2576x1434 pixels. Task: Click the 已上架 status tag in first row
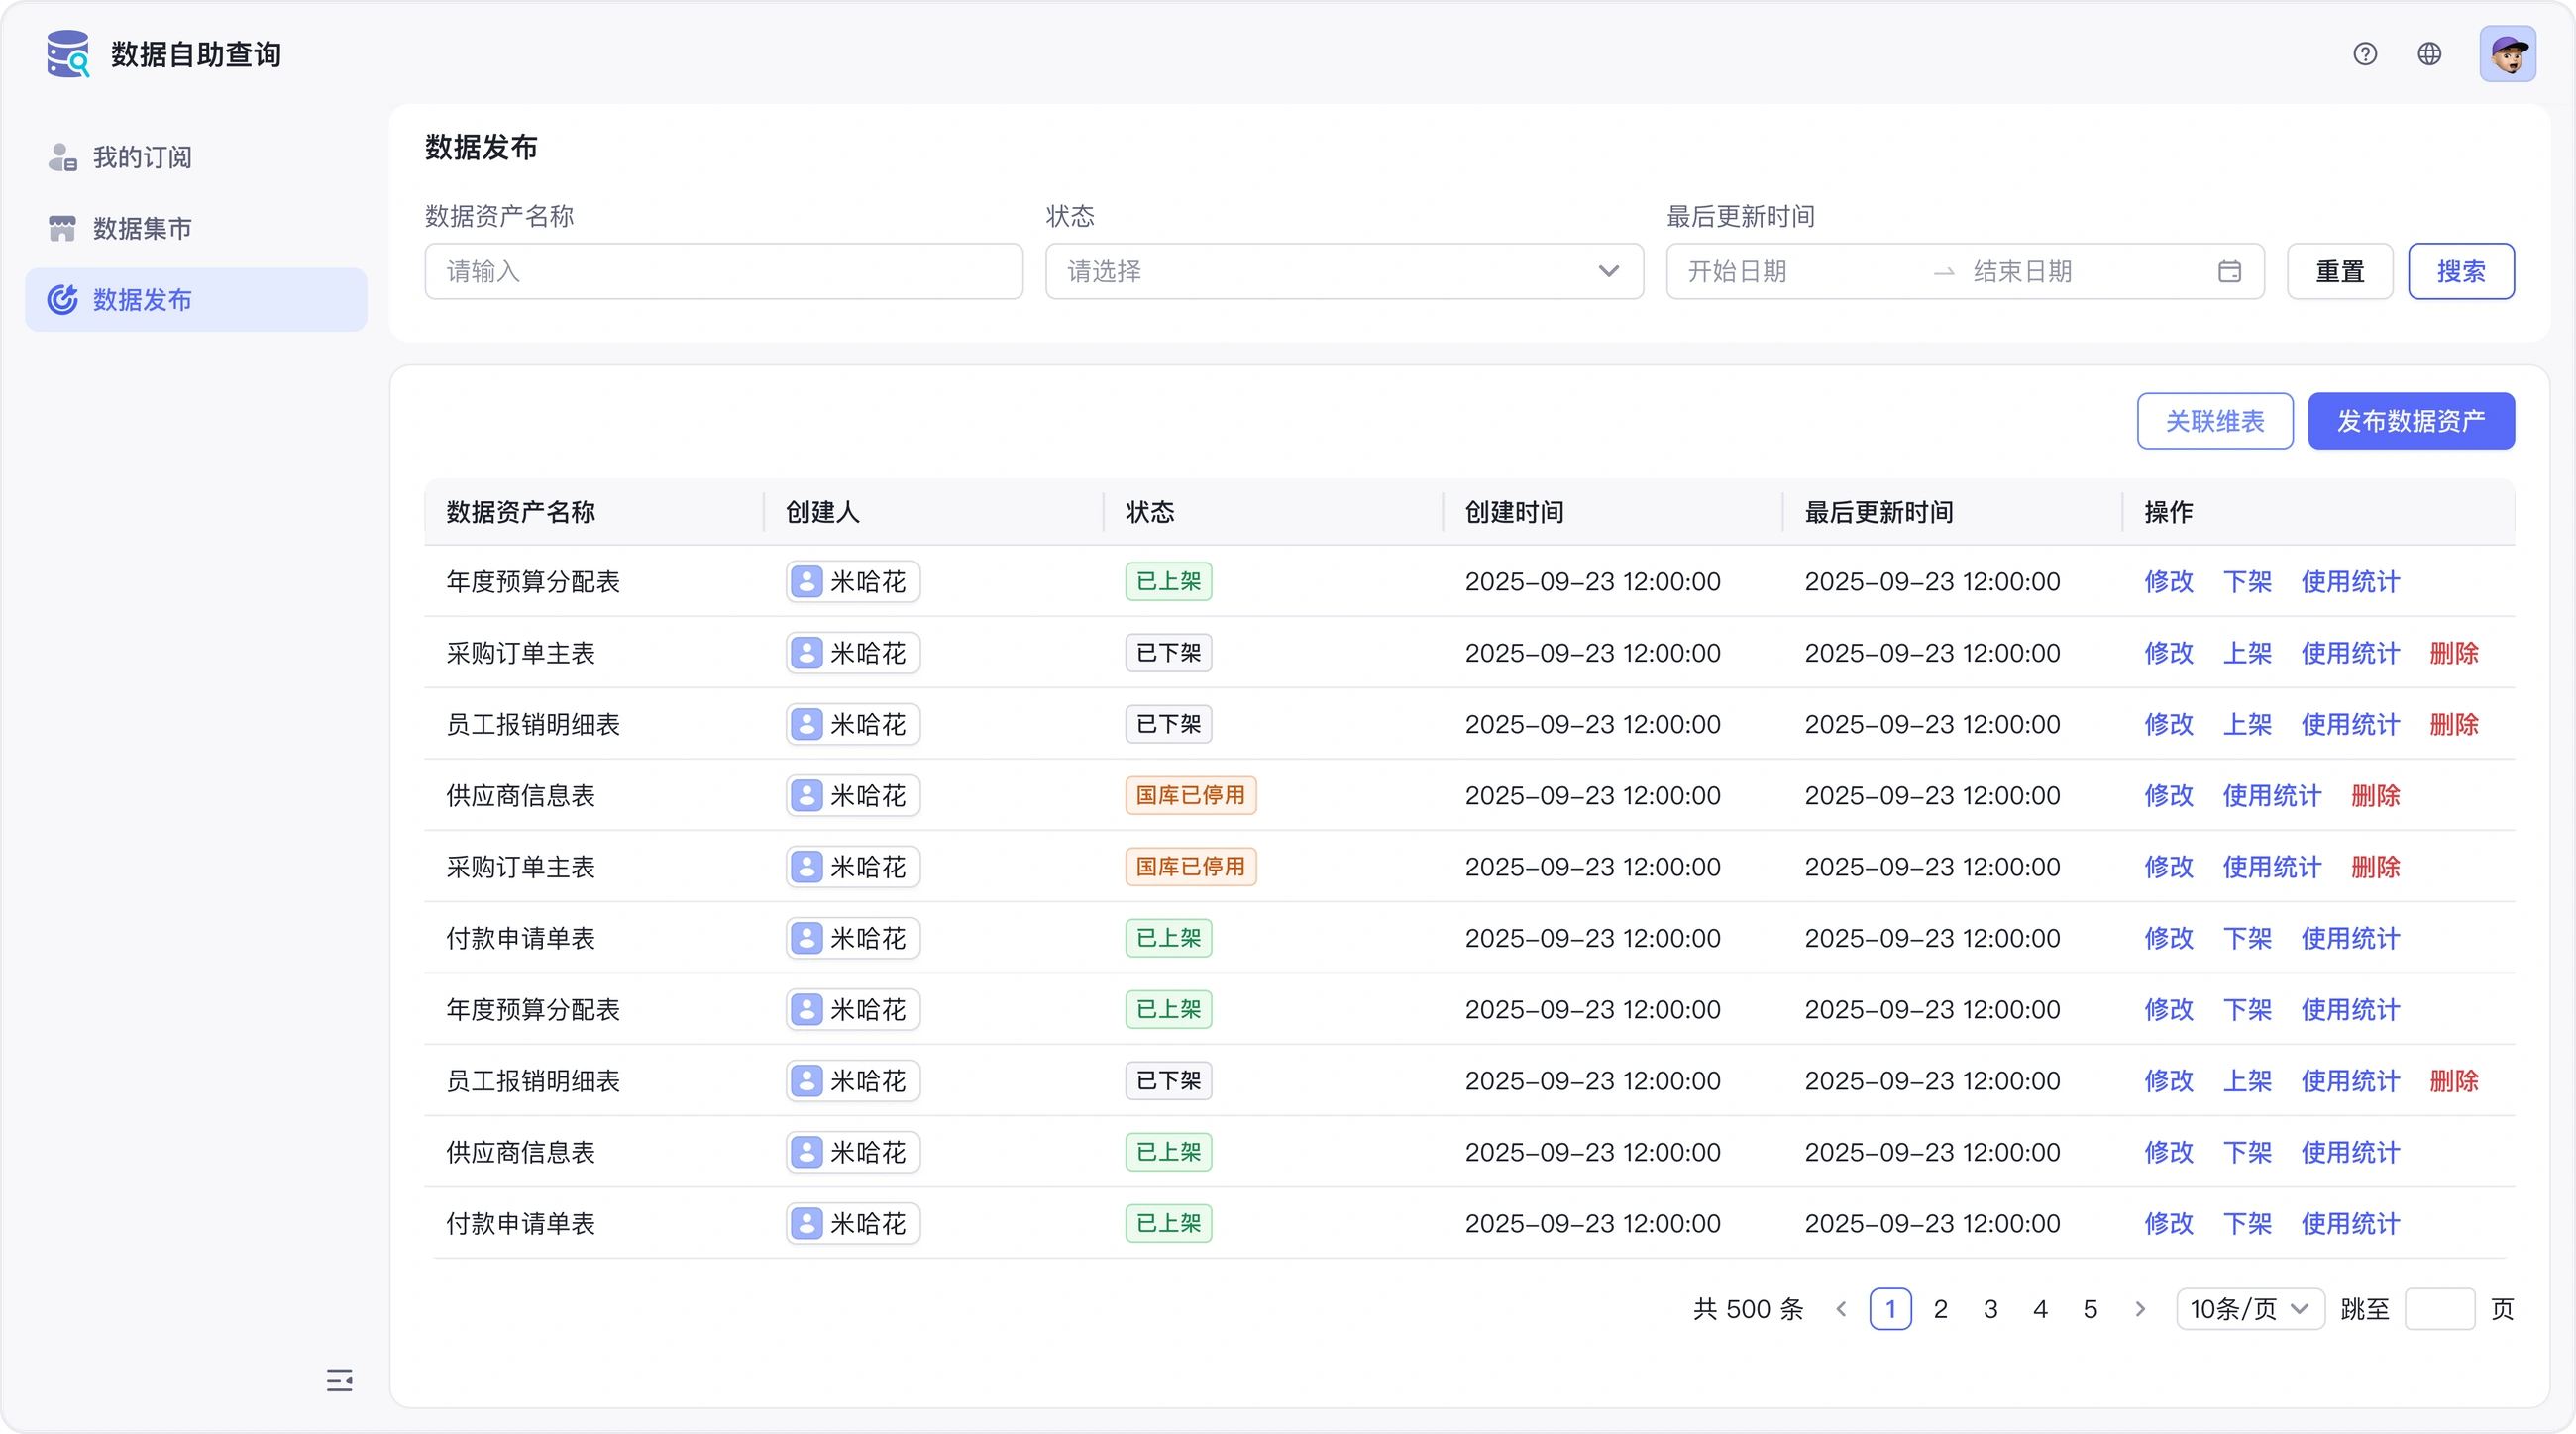click(1168, 581)
